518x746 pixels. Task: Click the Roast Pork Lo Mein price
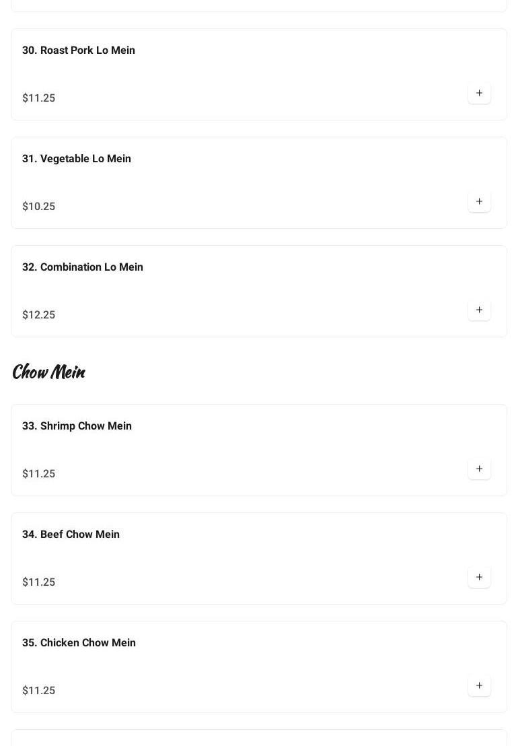click(x=39, y=98)
